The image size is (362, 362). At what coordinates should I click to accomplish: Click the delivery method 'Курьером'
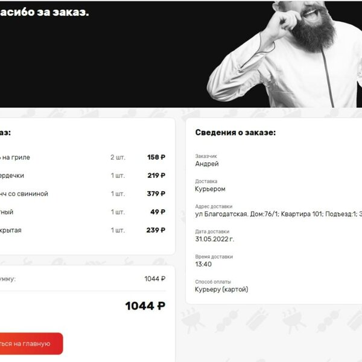[210, 189]
